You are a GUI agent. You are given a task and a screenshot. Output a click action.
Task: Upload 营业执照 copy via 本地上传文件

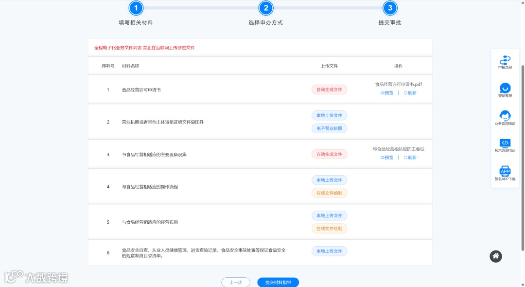(x=329, y=115)
